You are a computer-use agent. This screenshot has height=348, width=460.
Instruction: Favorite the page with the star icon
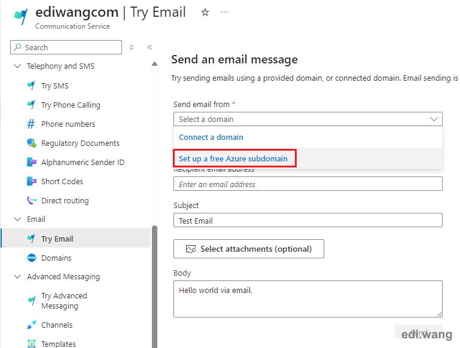(x=205, y=13)
